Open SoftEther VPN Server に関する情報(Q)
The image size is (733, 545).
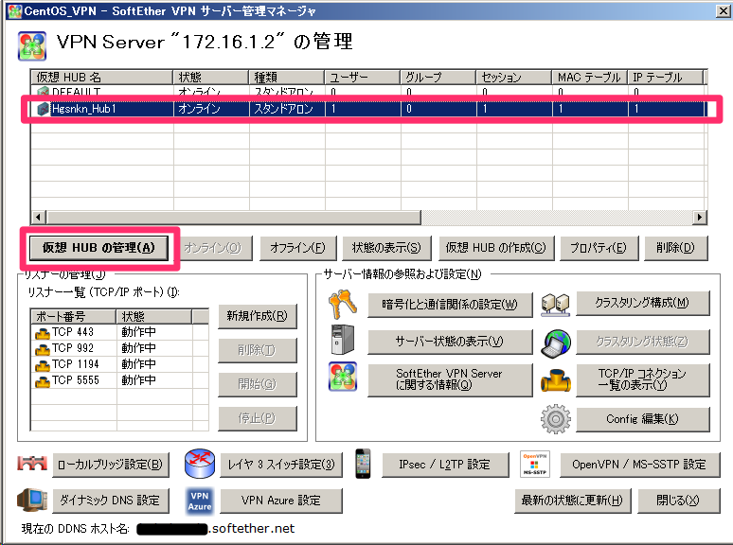(450, 379)
